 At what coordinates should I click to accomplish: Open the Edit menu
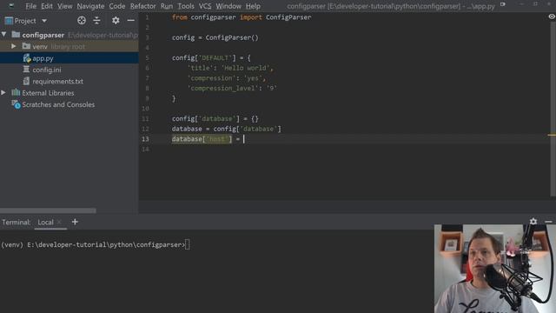46,6
